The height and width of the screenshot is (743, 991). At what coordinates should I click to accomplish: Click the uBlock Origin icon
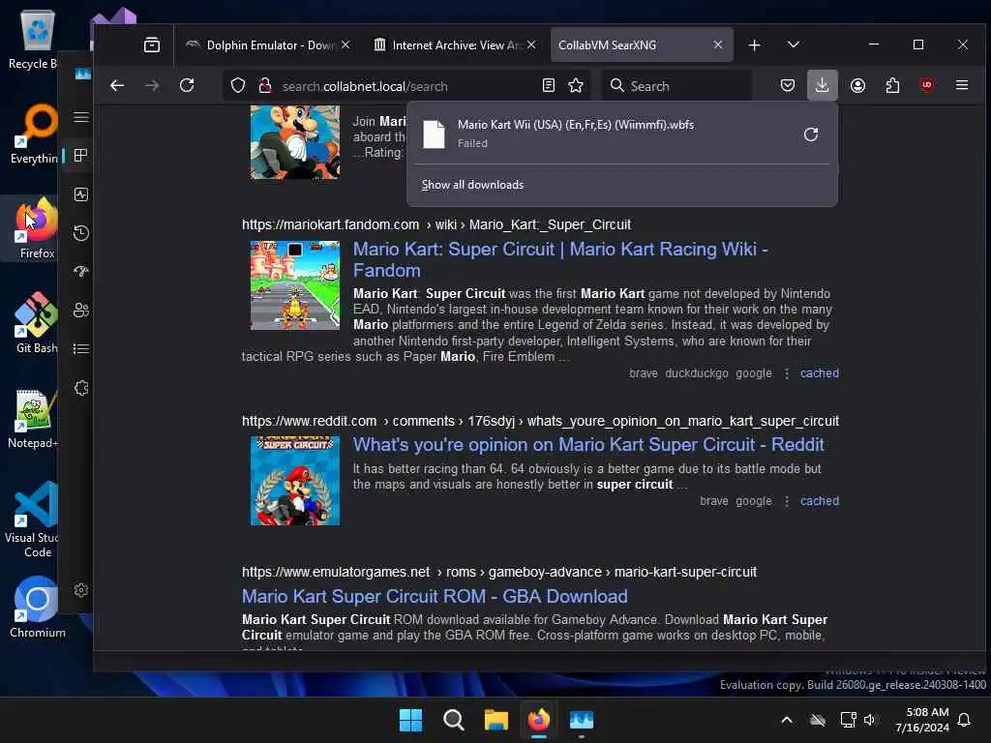pyautogui.click(x=927, y=85)
